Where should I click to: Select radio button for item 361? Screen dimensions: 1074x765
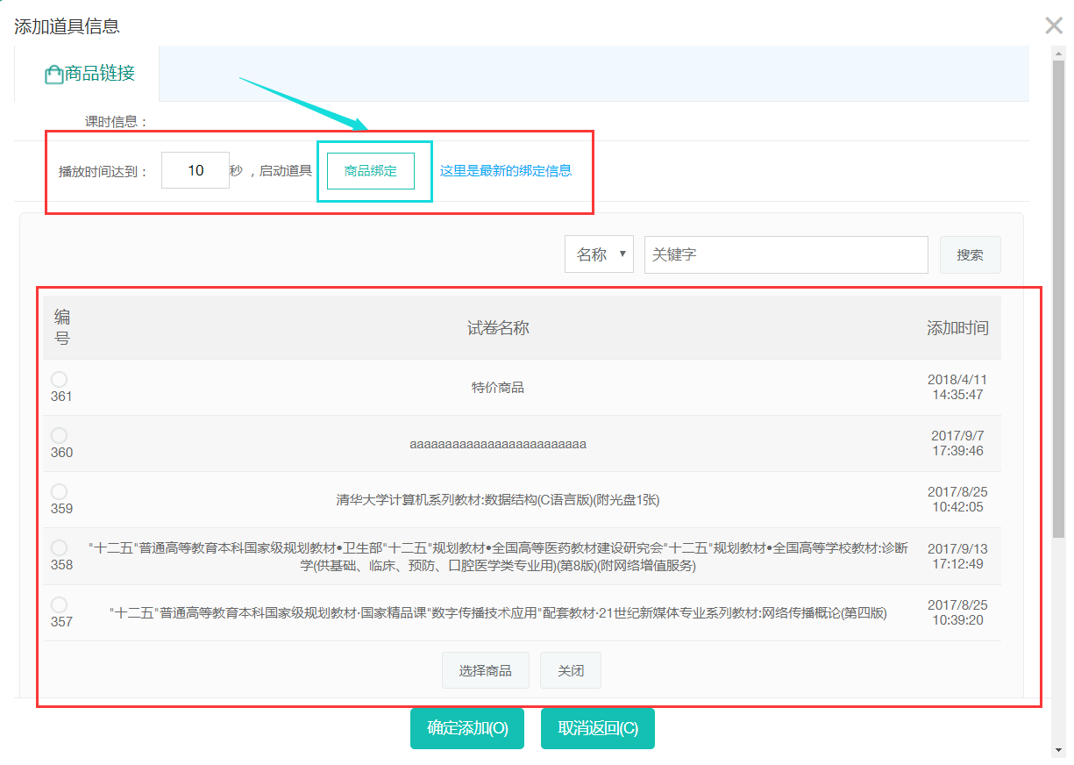[59, 379]
